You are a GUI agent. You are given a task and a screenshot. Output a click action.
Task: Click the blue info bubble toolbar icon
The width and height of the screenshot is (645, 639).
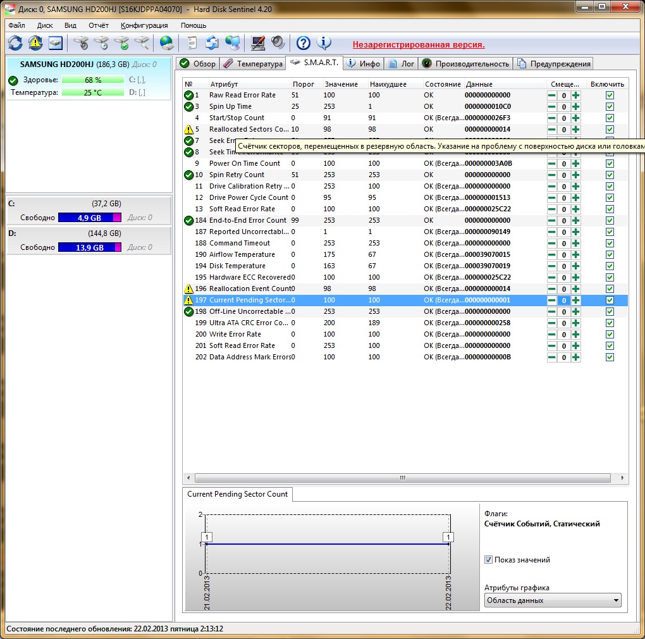coord(324,43)
